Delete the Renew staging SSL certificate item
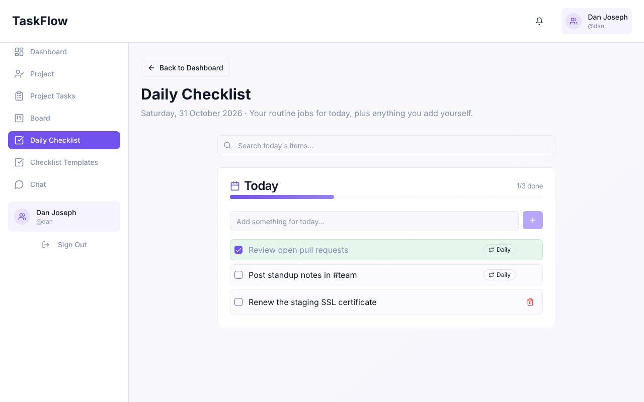The width and height of the screenshot is (644, 402). [x=530, y=302]
